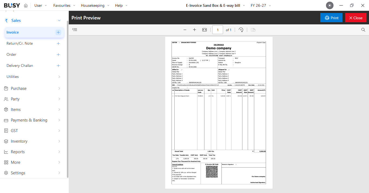Image resolution: width=369 pixels, height=193 pixels.
Task: Open the company selector dropdown
Action: pos(215,5)
